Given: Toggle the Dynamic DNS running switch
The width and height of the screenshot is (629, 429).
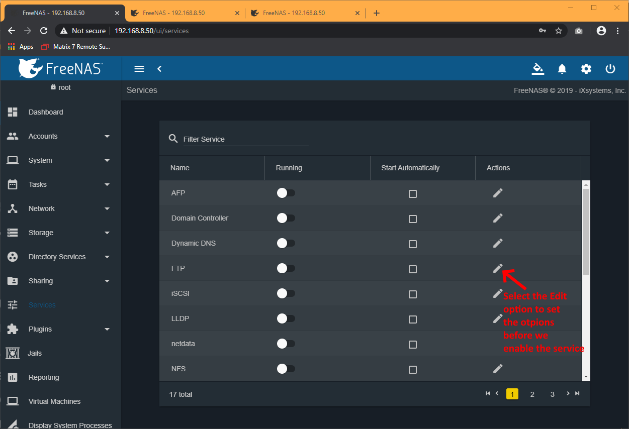Looking at the screenshot, I should [286, 243].
